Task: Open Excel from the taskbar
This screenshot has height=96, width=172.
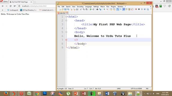Action: (x=29, y=94)
